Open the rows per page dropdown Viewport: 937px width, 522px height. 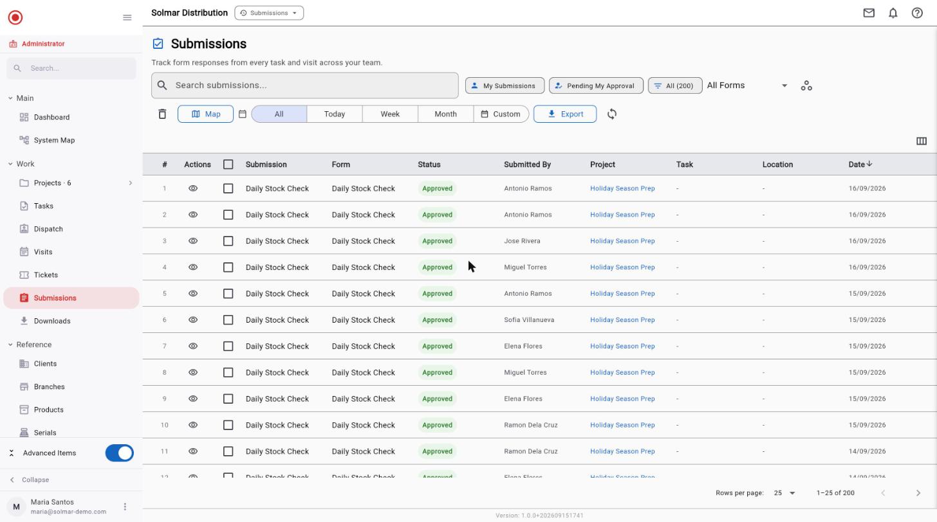784,493
